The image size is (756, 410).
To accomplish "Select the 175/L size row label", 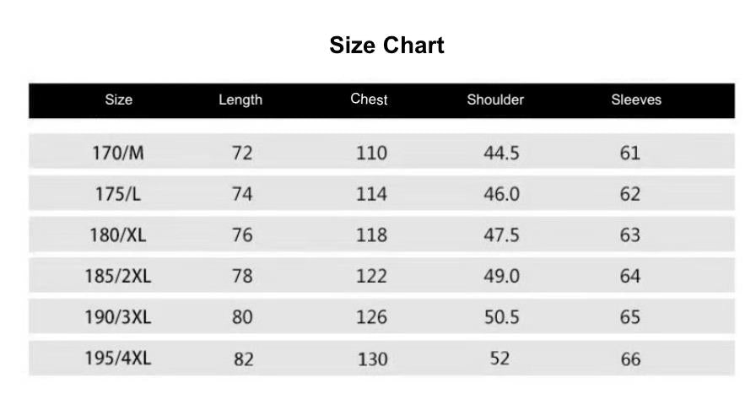I will click(118, 194).
